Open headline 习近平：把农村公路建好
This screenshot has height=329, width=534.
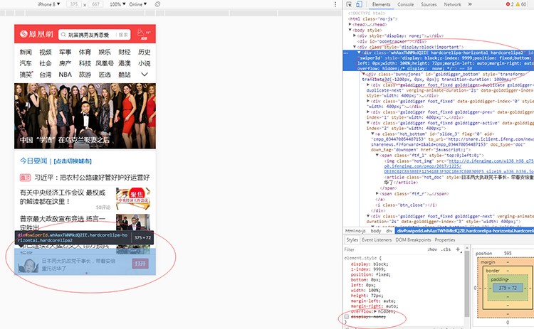pyautogui.click(x=92, y=178)
